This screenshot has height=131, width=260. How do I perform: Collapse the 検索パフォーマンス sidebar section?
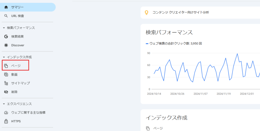[x=4, y=28]
